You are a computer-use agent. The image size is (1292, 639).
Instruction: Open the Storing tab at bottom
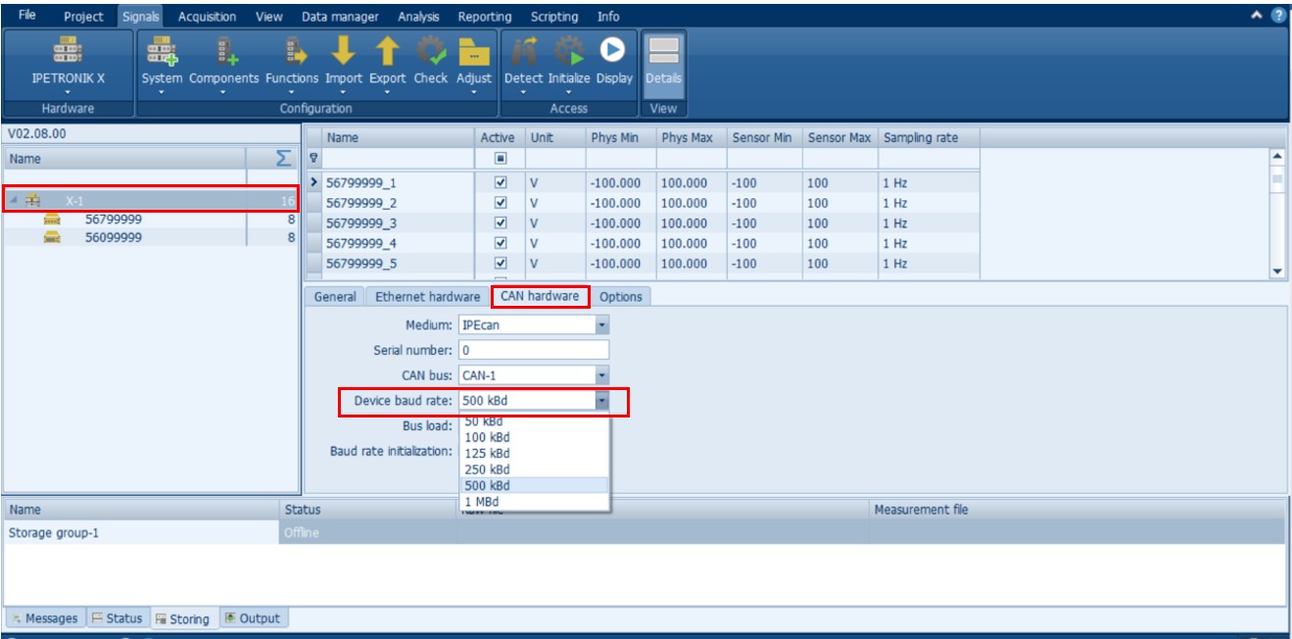click(182, 618)
